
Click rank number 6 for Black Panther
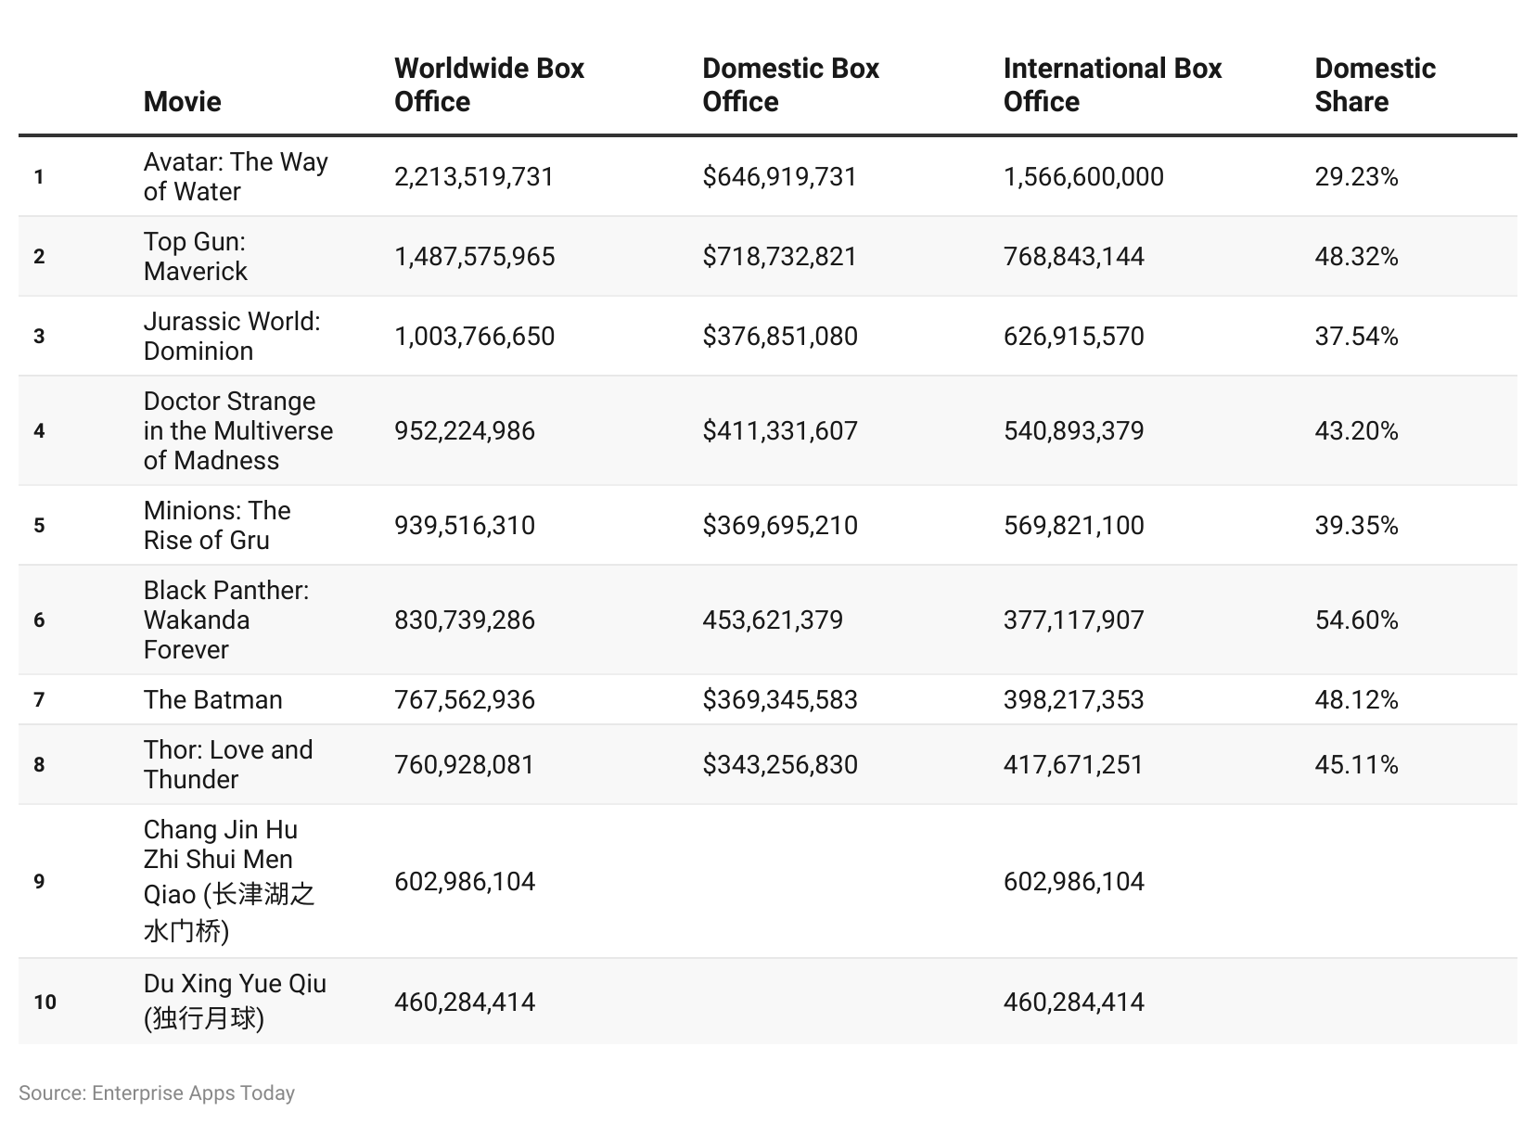tap(39, 619)
